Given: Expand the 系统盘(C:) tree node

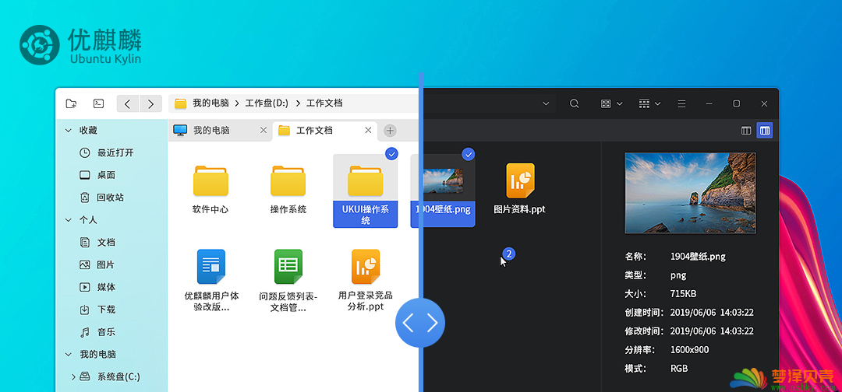Looking at the screenshot, I should click(x=73, y=376).
